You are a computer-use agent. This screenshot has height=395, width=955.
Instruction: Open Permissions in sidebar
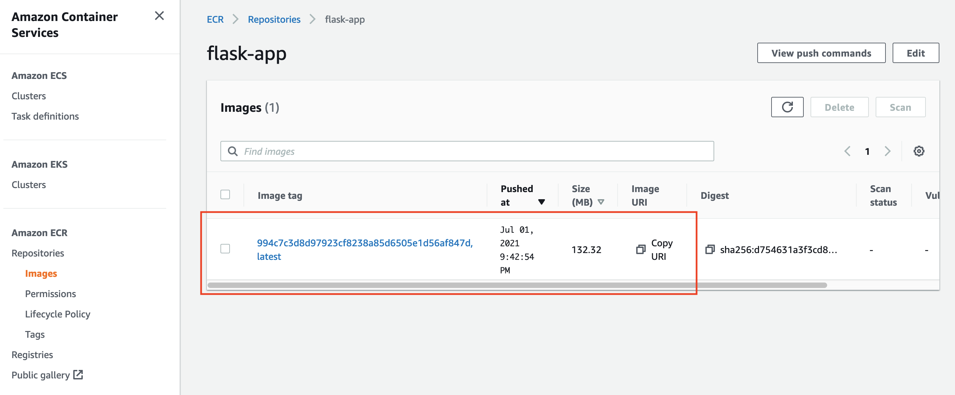(51, 294)
